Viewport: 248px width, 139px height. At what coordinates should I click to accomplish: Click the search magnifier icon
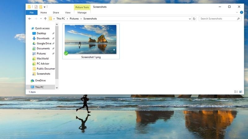(238, 19)
